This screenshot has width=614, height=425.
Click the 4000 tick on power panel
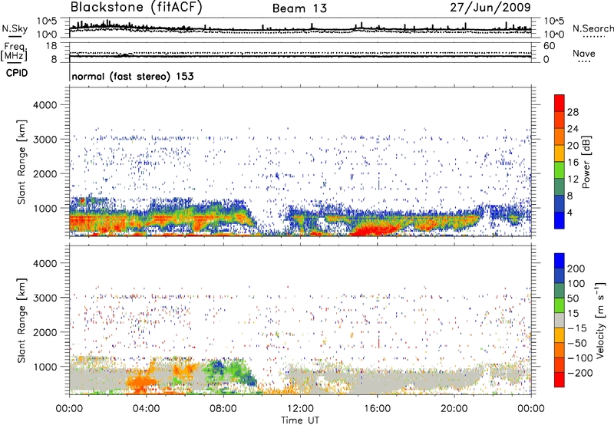coord(45,105)
